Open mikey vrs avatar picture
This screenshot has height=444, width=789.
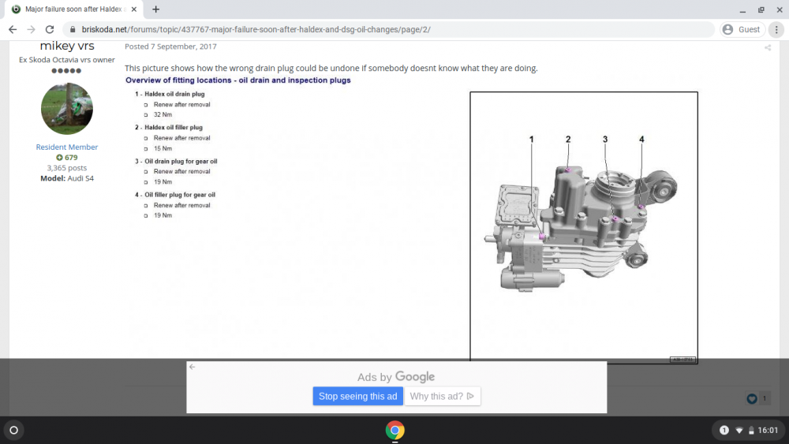[x=67, y=109]
